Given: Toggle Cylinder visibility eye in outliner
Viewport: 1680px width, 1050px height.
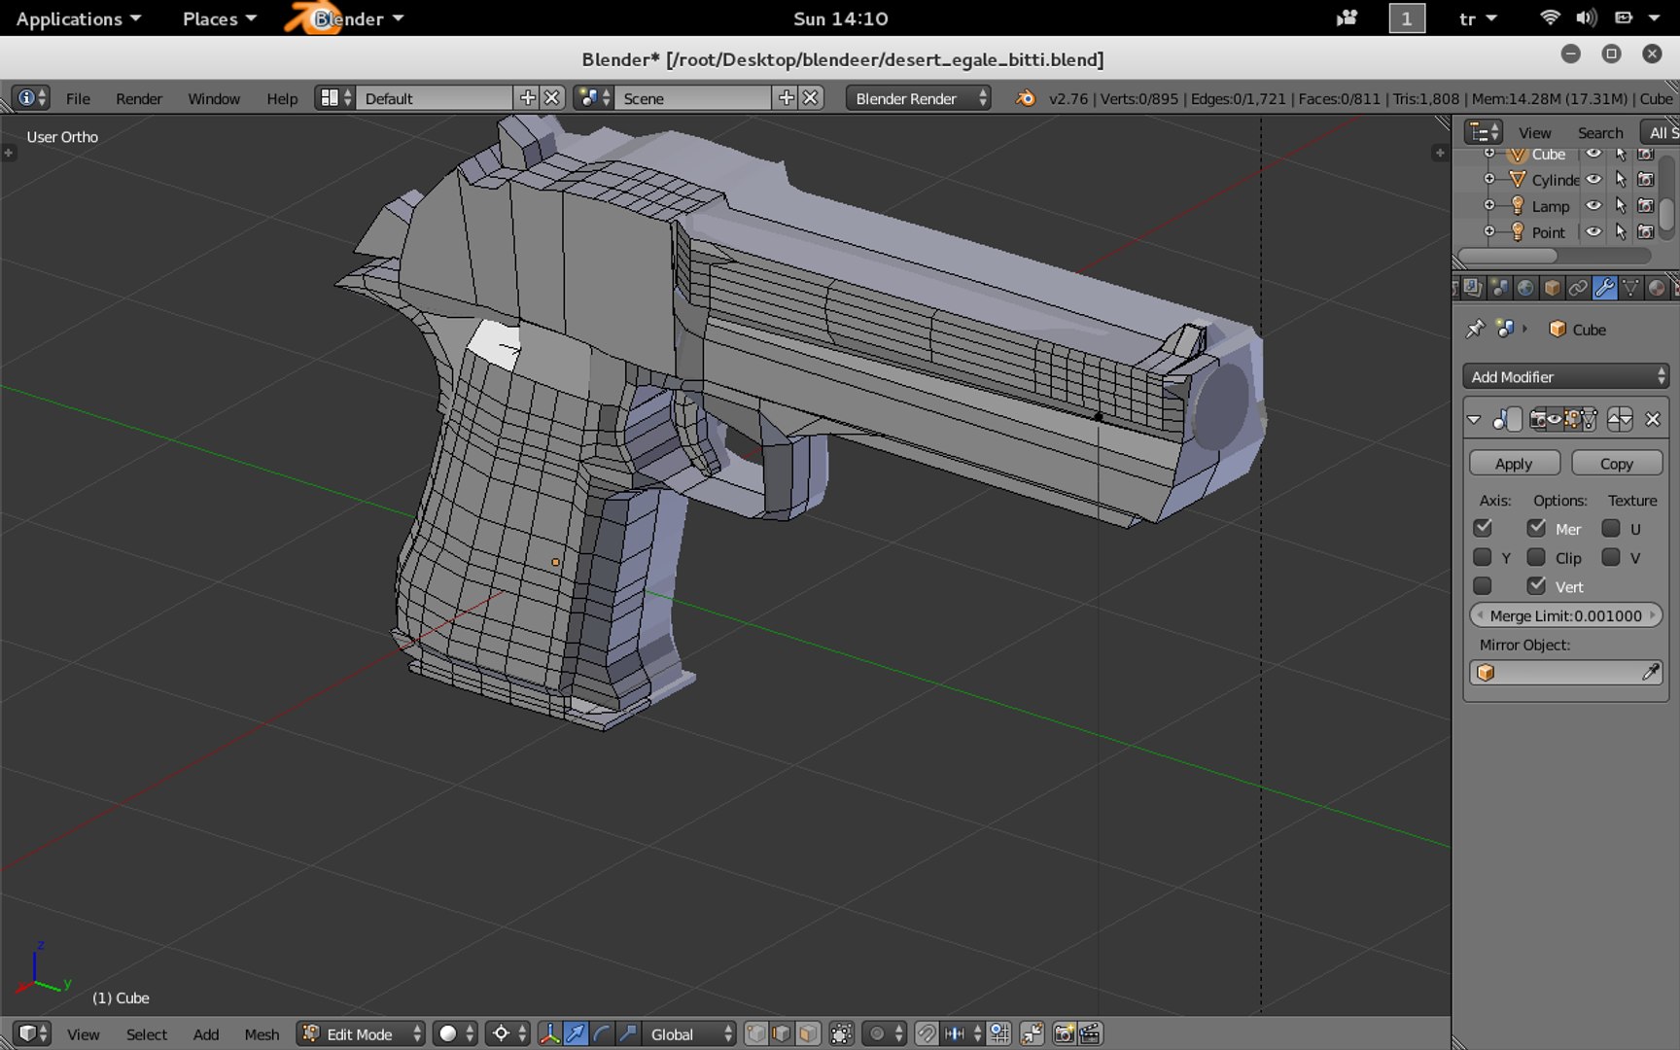Looking at the screenshot, I should pyautogui.click(x=1593, y=179).
